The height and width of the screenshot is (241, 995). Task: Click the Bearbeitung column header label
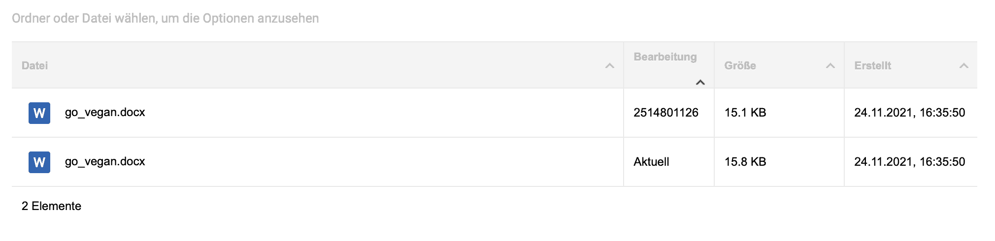665,57
